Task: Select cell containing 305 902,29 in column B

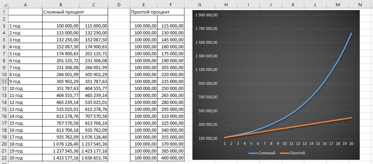Action: pos(61,82)
